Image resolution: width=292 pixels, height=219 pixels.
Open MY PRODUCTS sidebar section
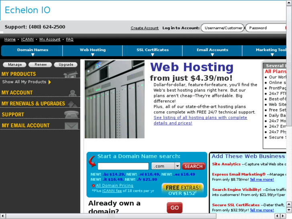click(18, 74)
